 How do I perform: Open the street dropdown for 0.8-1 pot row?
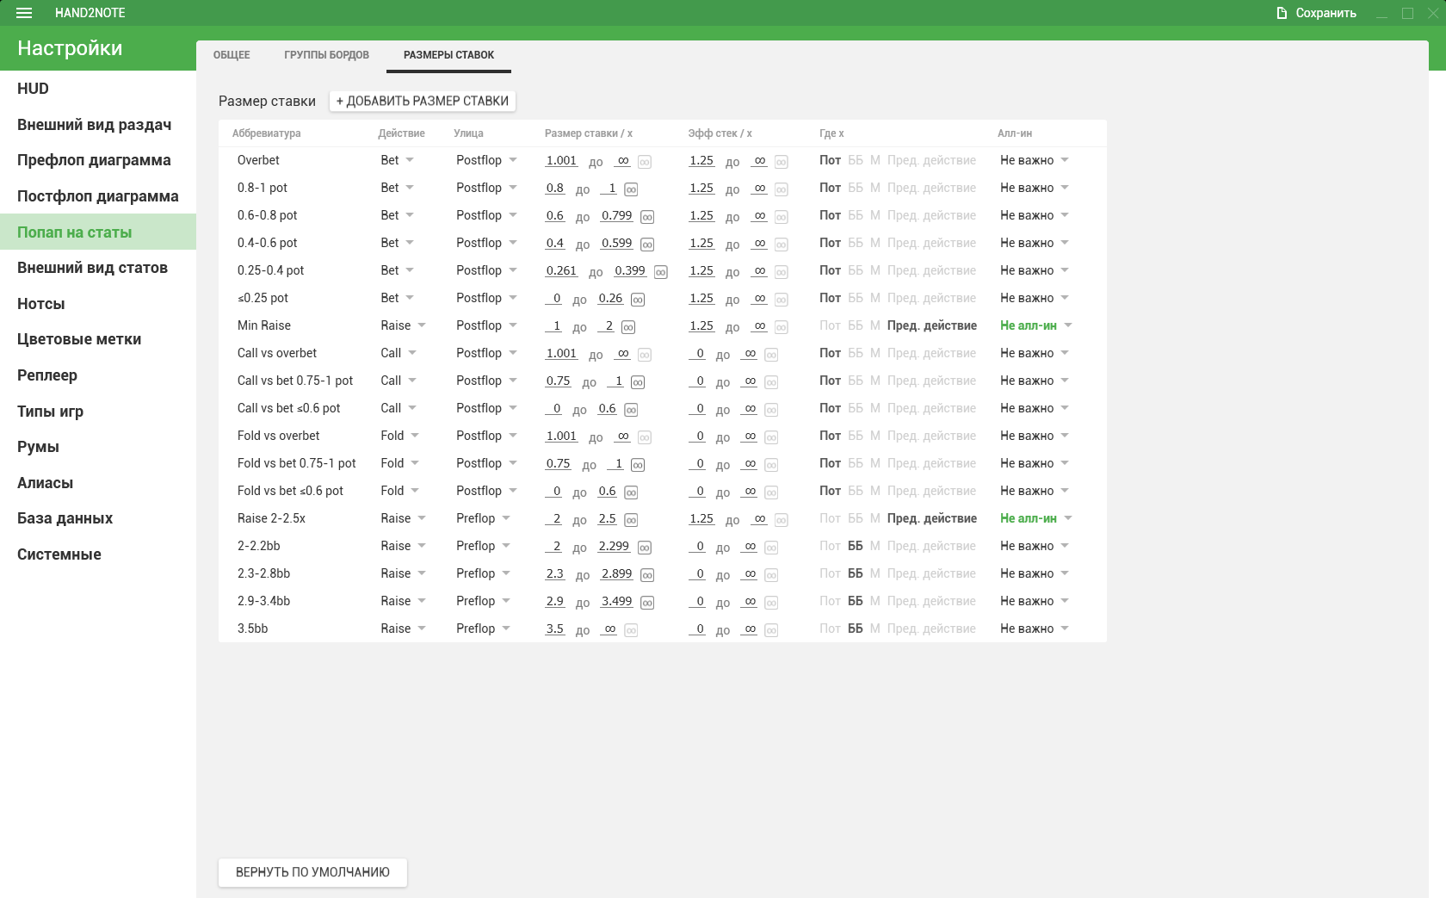click(x=486, y=188)
